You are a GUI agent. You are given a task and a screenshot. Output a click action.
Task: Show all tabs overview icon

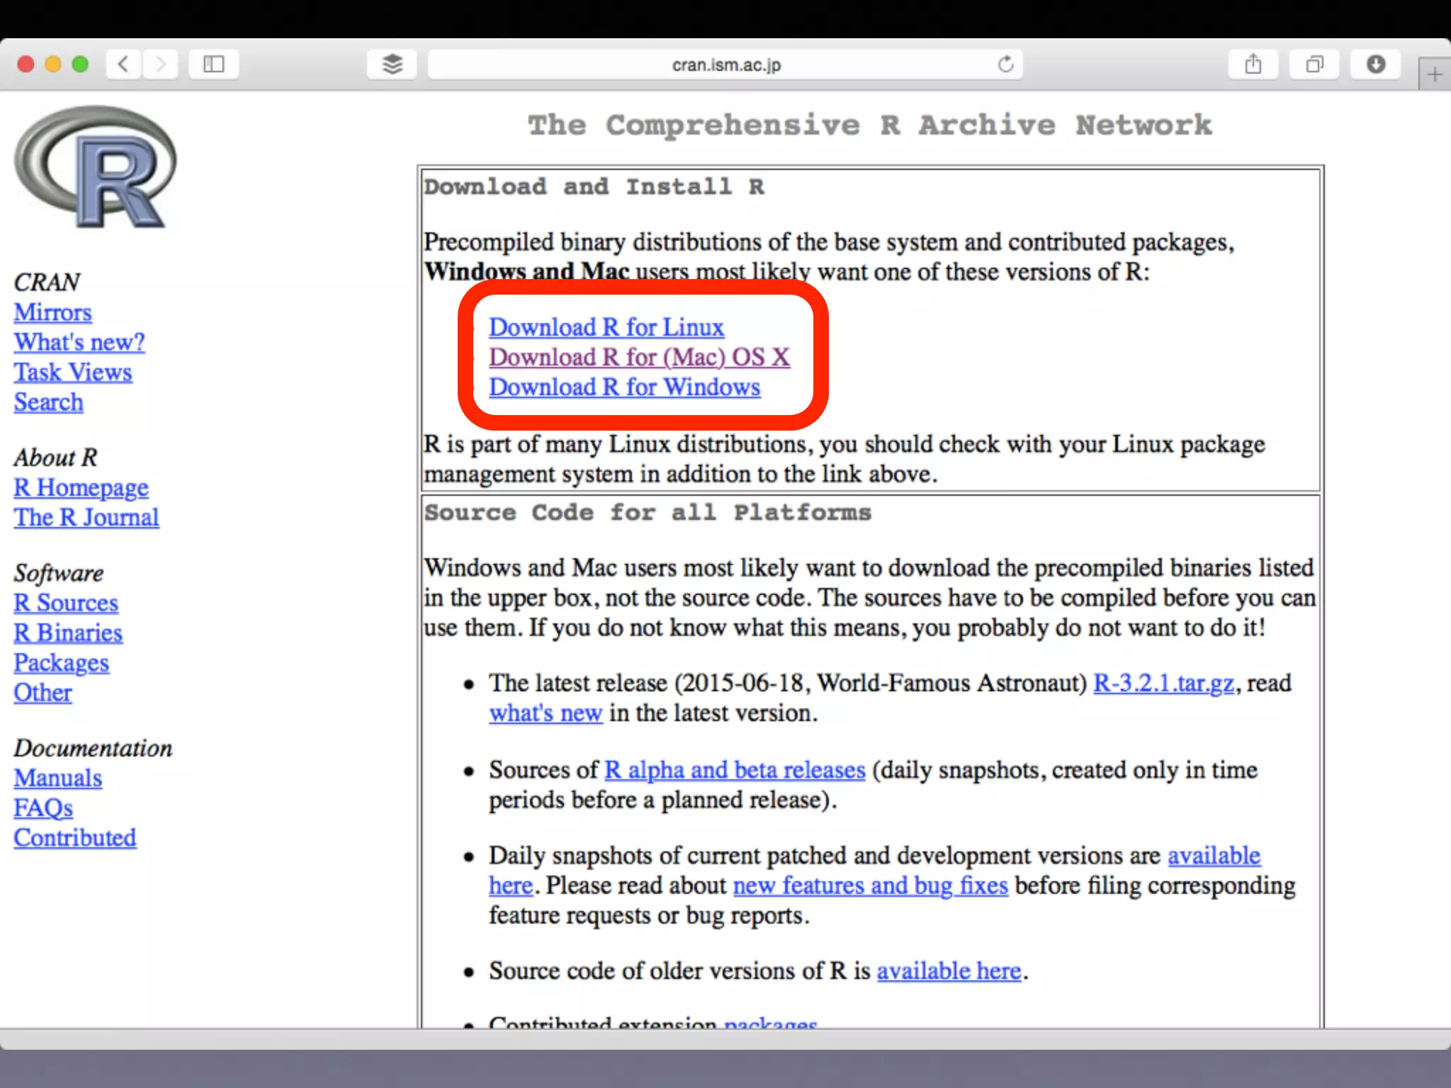[x=1314, y=64]
